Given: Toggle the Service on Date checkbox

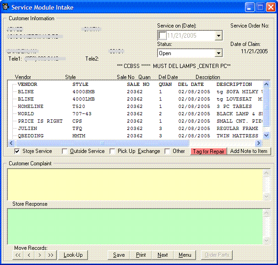Looking at the screenshot, I should pos(163,35).
